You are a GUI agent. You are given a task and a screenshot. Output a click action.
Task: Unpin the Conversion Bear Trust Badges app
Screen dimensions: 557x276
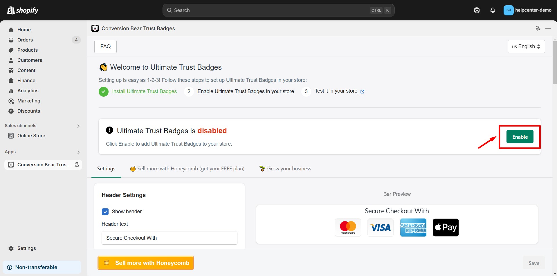538,28
